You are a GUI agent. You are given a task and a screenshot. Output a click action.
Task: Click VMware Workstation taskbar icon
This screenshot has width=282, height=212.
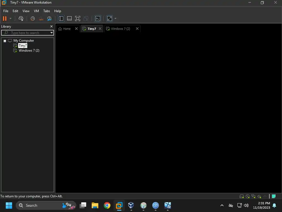coord(119,205)
